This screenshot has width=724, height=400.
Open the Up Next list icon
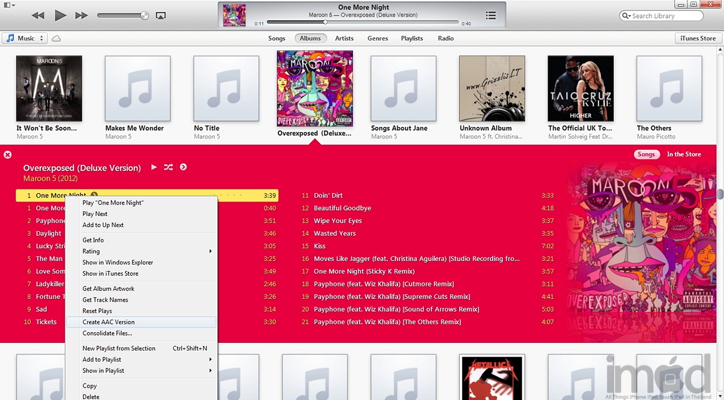click(491, 16)
